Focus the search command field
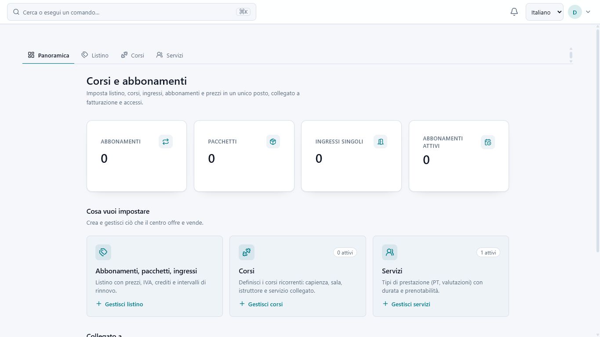The height and width of the screenshot is (337, 600). click(131, 12)
